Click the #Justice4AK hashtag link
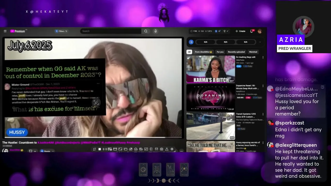 46,143
